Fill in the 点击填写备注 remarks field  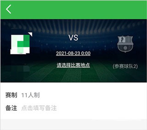[39, 108]
